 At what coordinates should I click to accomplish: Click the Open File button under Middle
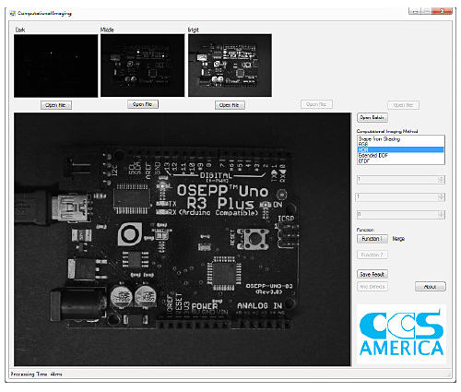pos(143,104)
